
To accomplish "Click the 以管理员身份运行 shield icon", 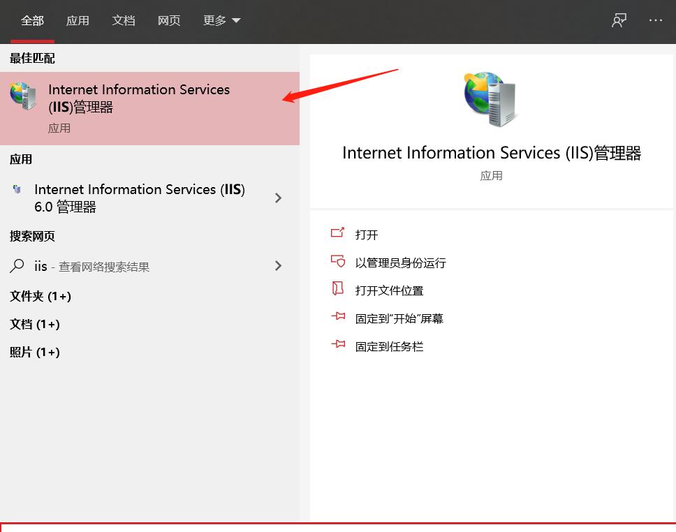I will click(339, 263).
